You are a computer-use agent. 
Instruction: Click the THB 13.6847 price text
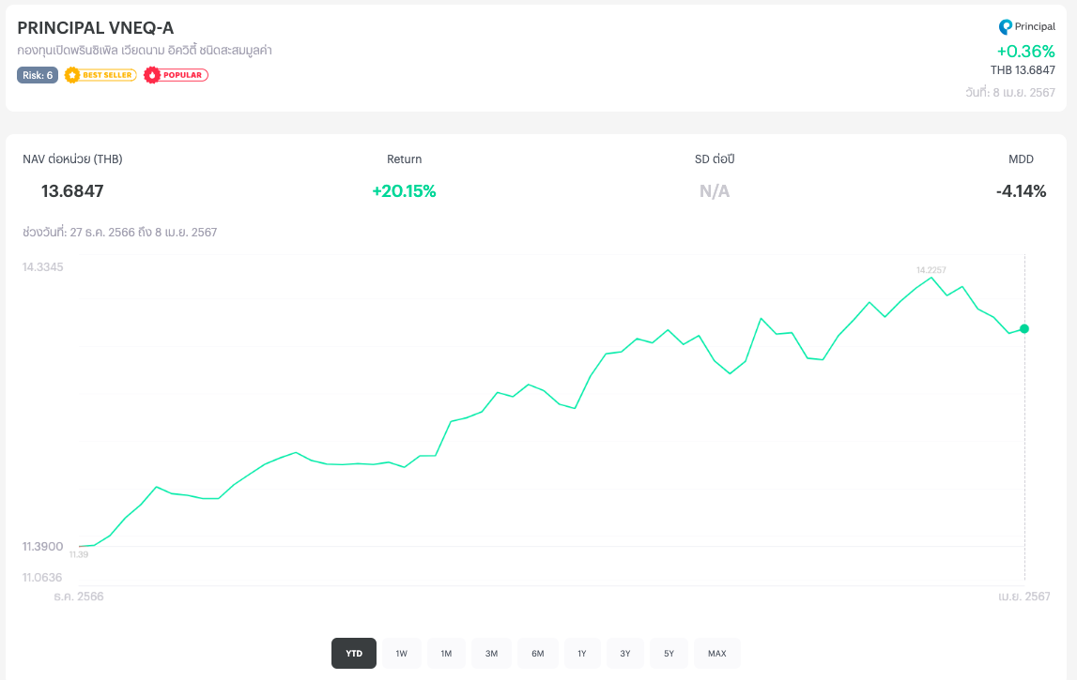tap(1023, 70)
